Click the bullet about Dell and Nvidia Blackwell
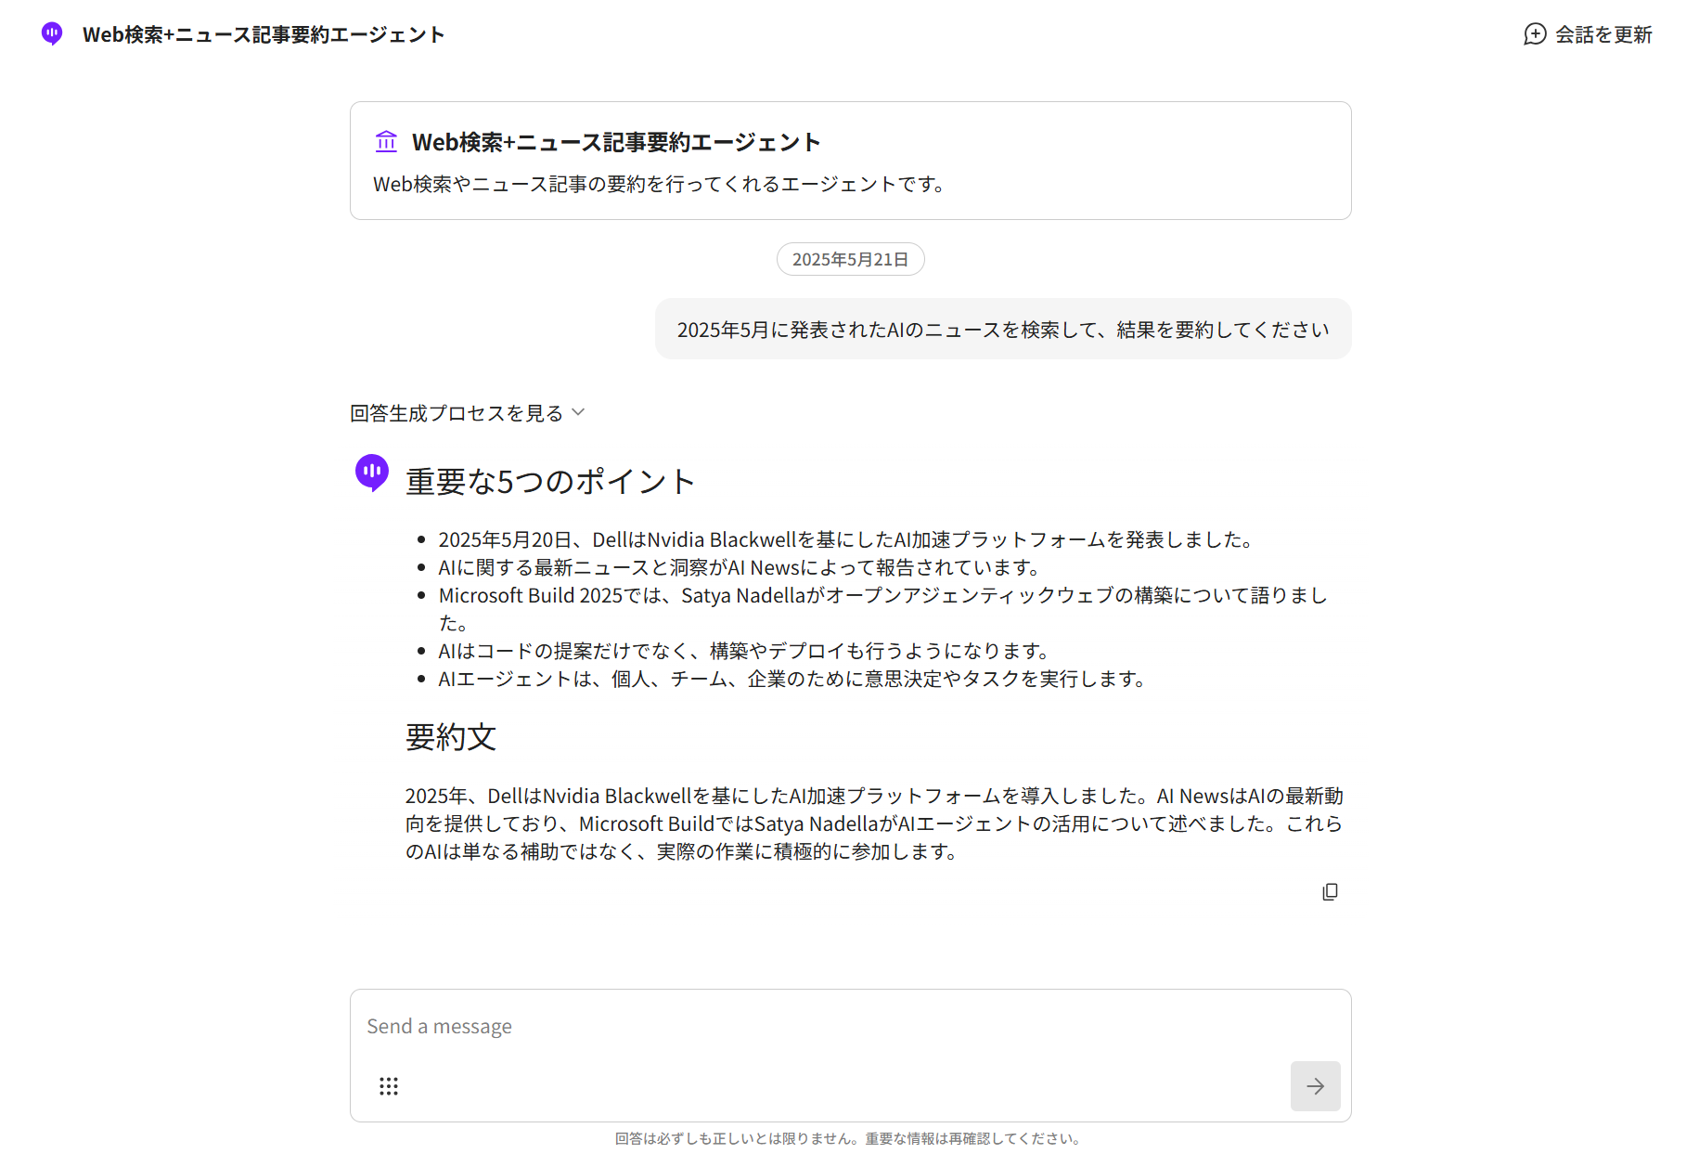Screen dimensions: 1699x1154 [846, 539]
